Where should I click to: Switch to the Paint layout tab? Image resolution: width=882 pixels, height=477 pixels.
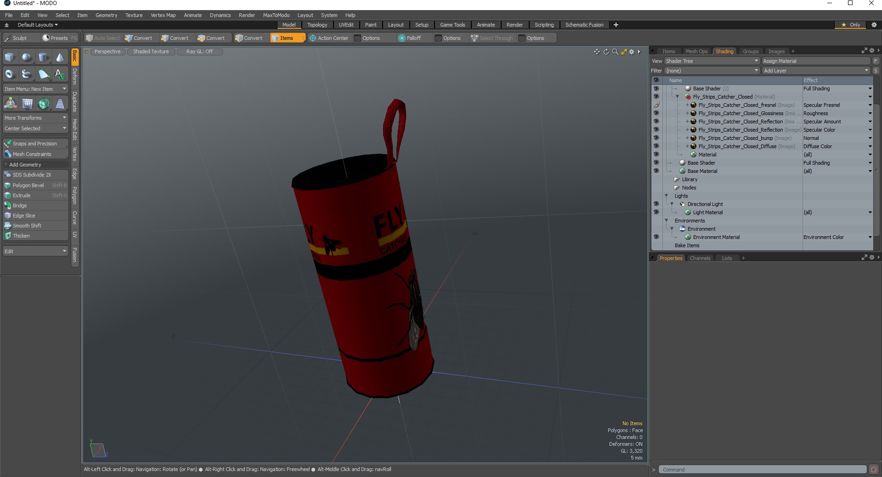pos(371,25)
